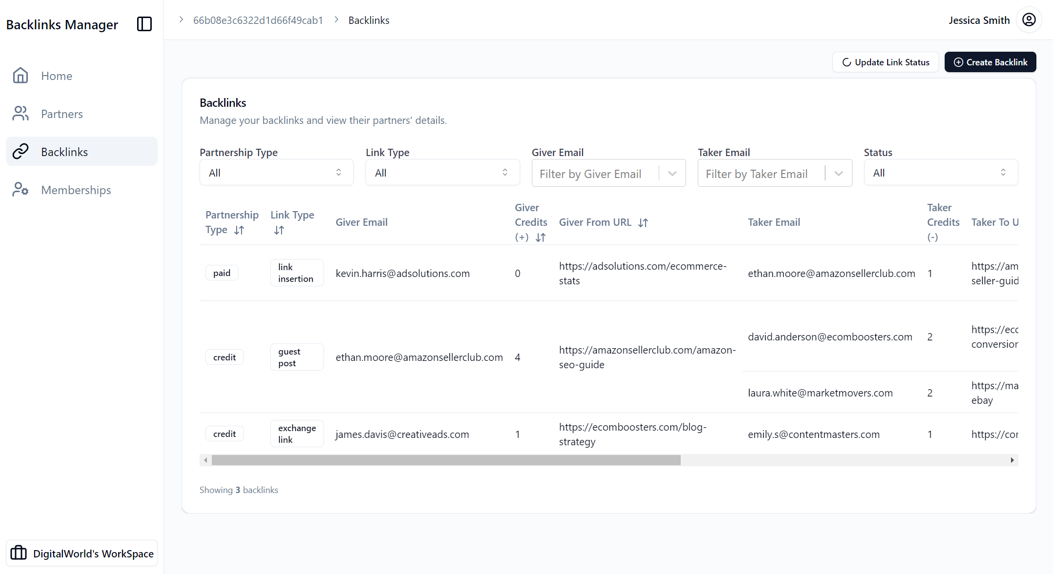Click the Home house icon
Image resolution: width=1053 pixels, height=574 pixels.
pos(20,76)
